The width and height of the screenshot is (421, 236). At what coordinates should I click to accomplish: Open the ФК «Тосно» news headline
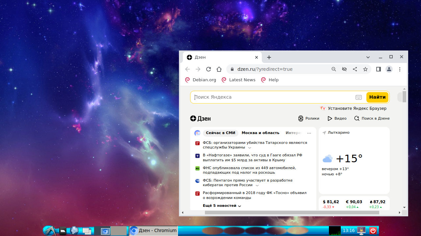tap(255, 195)
